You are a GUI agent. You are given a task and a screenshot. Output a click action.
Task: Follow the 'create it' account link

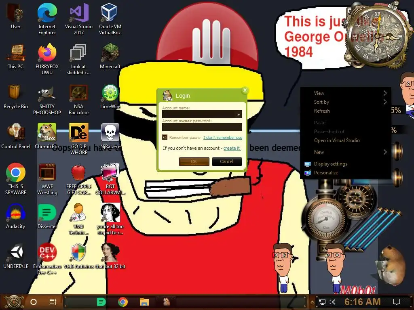pos(232,148)
